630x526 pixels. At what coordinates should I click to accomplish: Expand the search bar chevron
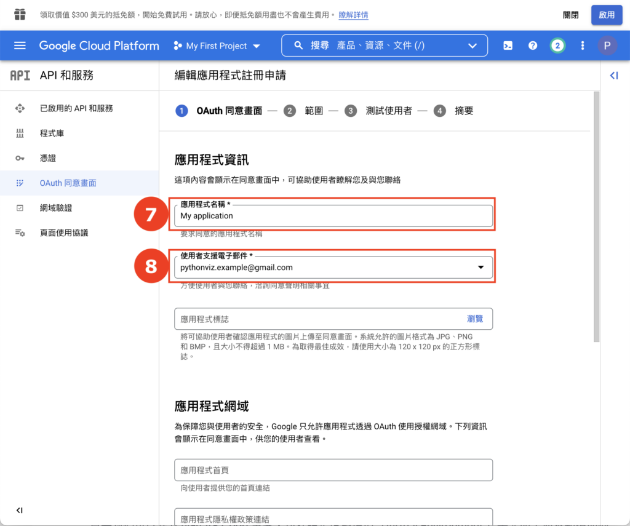tap(472, 45)
